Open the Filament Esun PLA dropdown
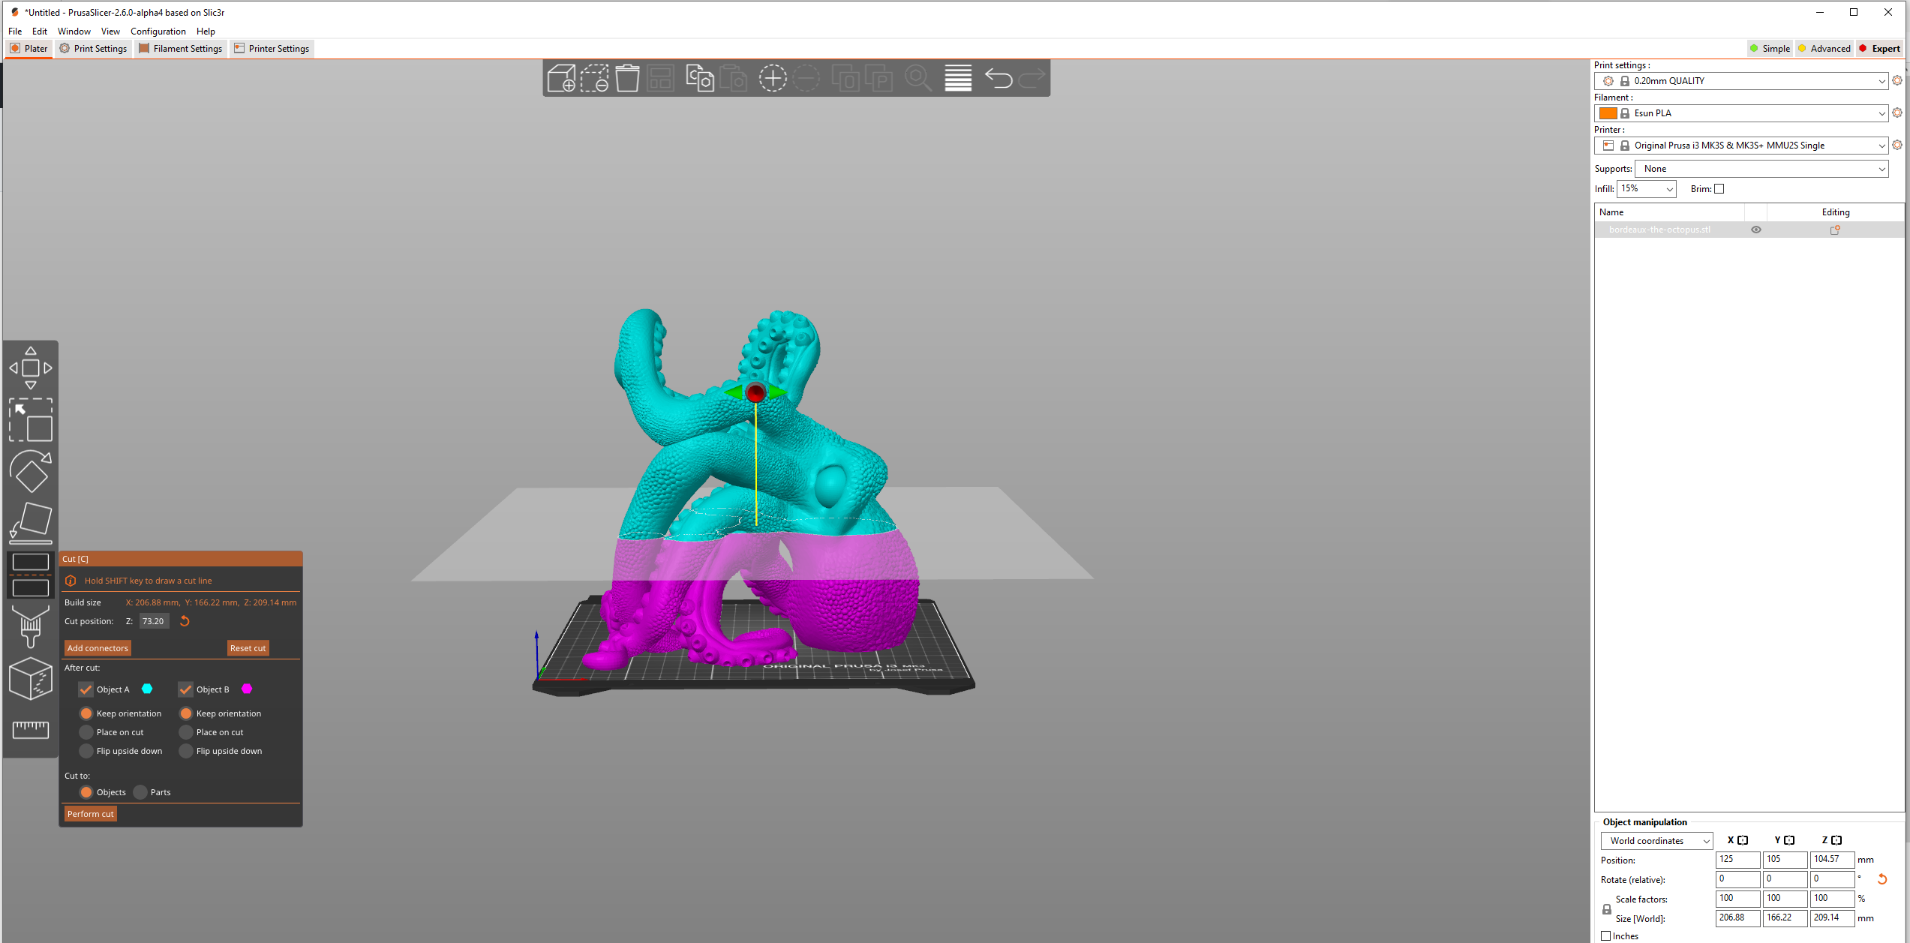The image size is (1910, 943). (1740, 113)
